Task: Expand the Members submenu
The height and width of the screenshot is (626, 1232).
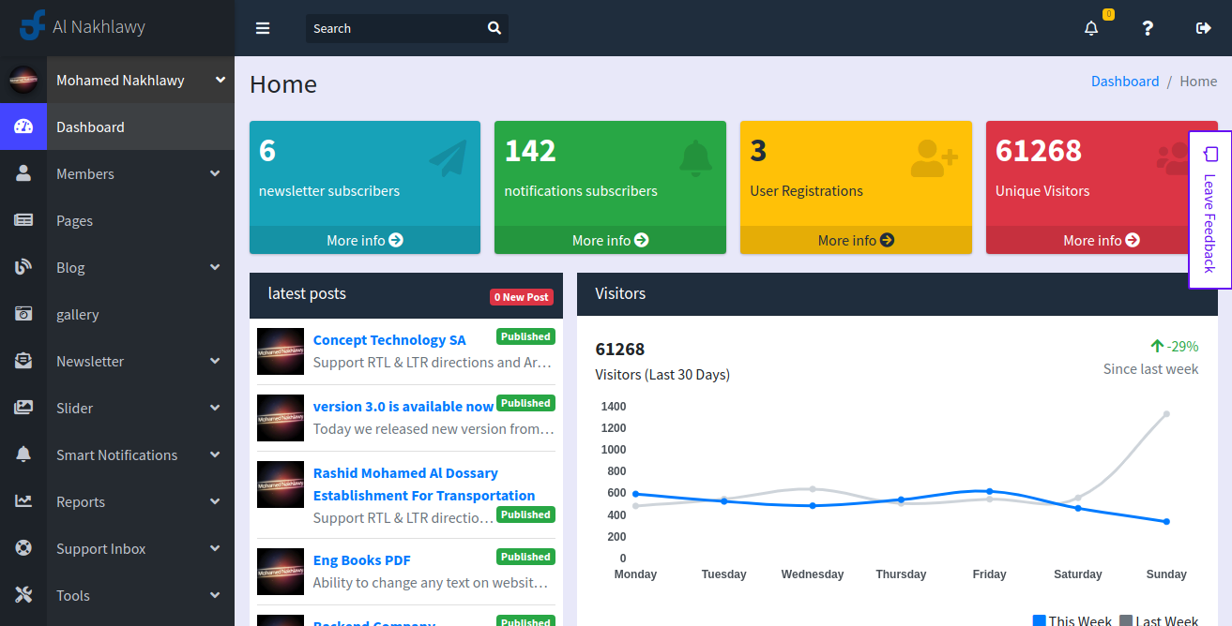Action: (x=215, y=173)
